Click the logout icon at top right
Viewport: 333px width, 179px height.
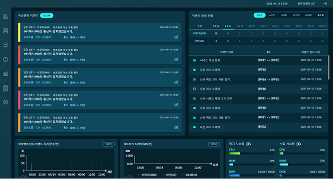(x=325, y=3)
